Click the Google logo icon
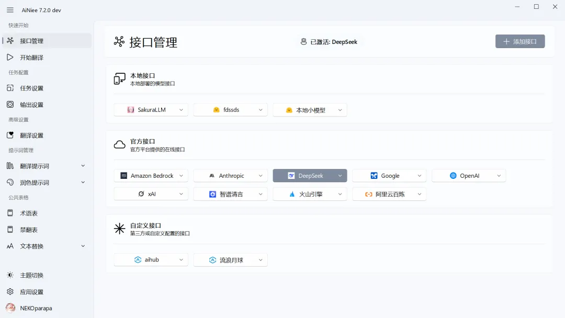Image resolution: width=565 pixels, height=318 pixels. 374,176
